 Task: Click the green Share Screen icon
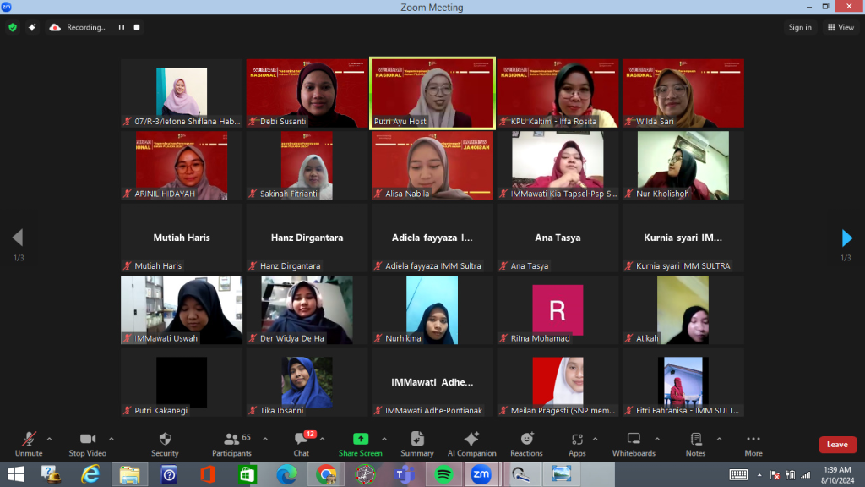[361, 439]
